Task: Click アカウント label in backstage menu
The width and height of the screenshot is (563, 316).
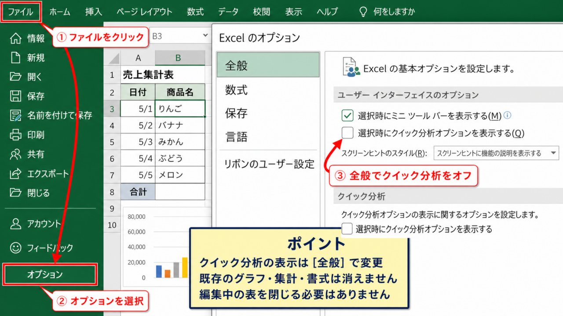Action: click(44, 224)
